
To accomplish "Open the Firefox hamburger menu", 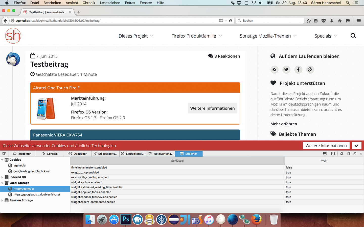I will pyautogui.click(x=359, y=21).
